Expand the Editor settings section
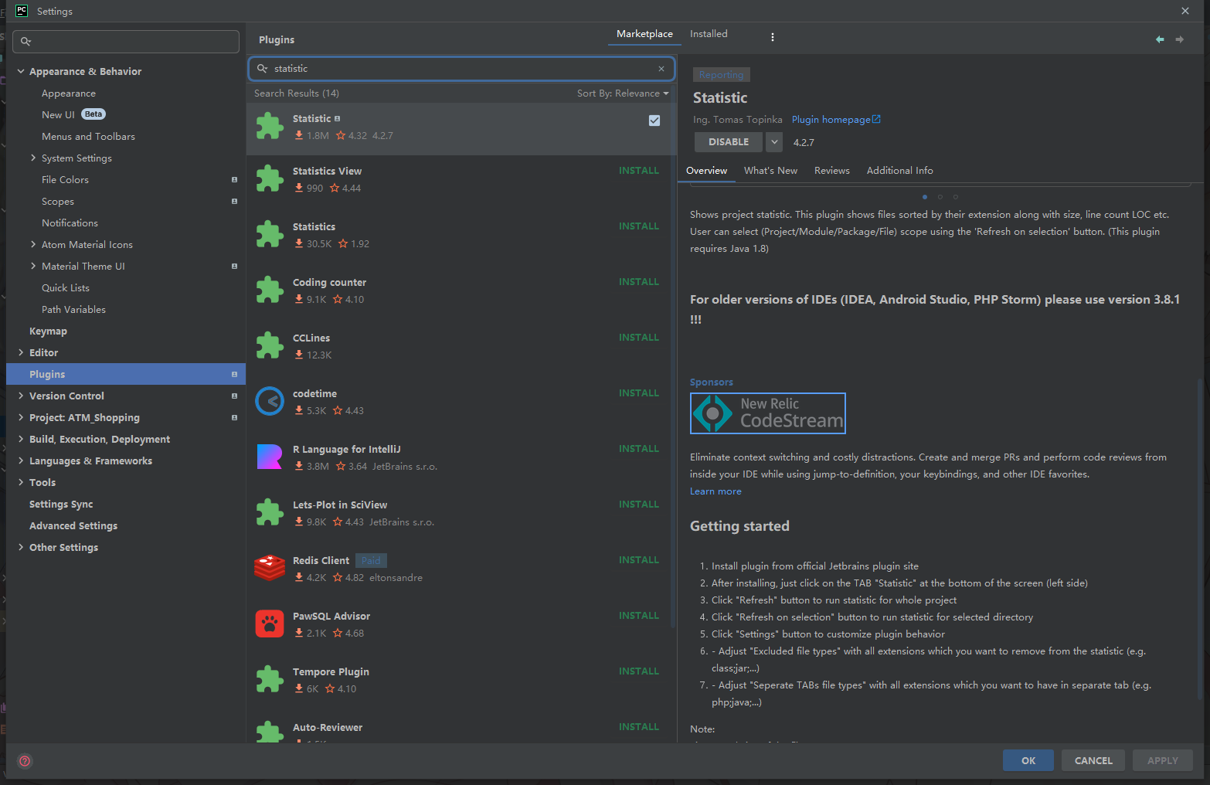The width and height of the screenshot is (1210, 785). (21, 352)
